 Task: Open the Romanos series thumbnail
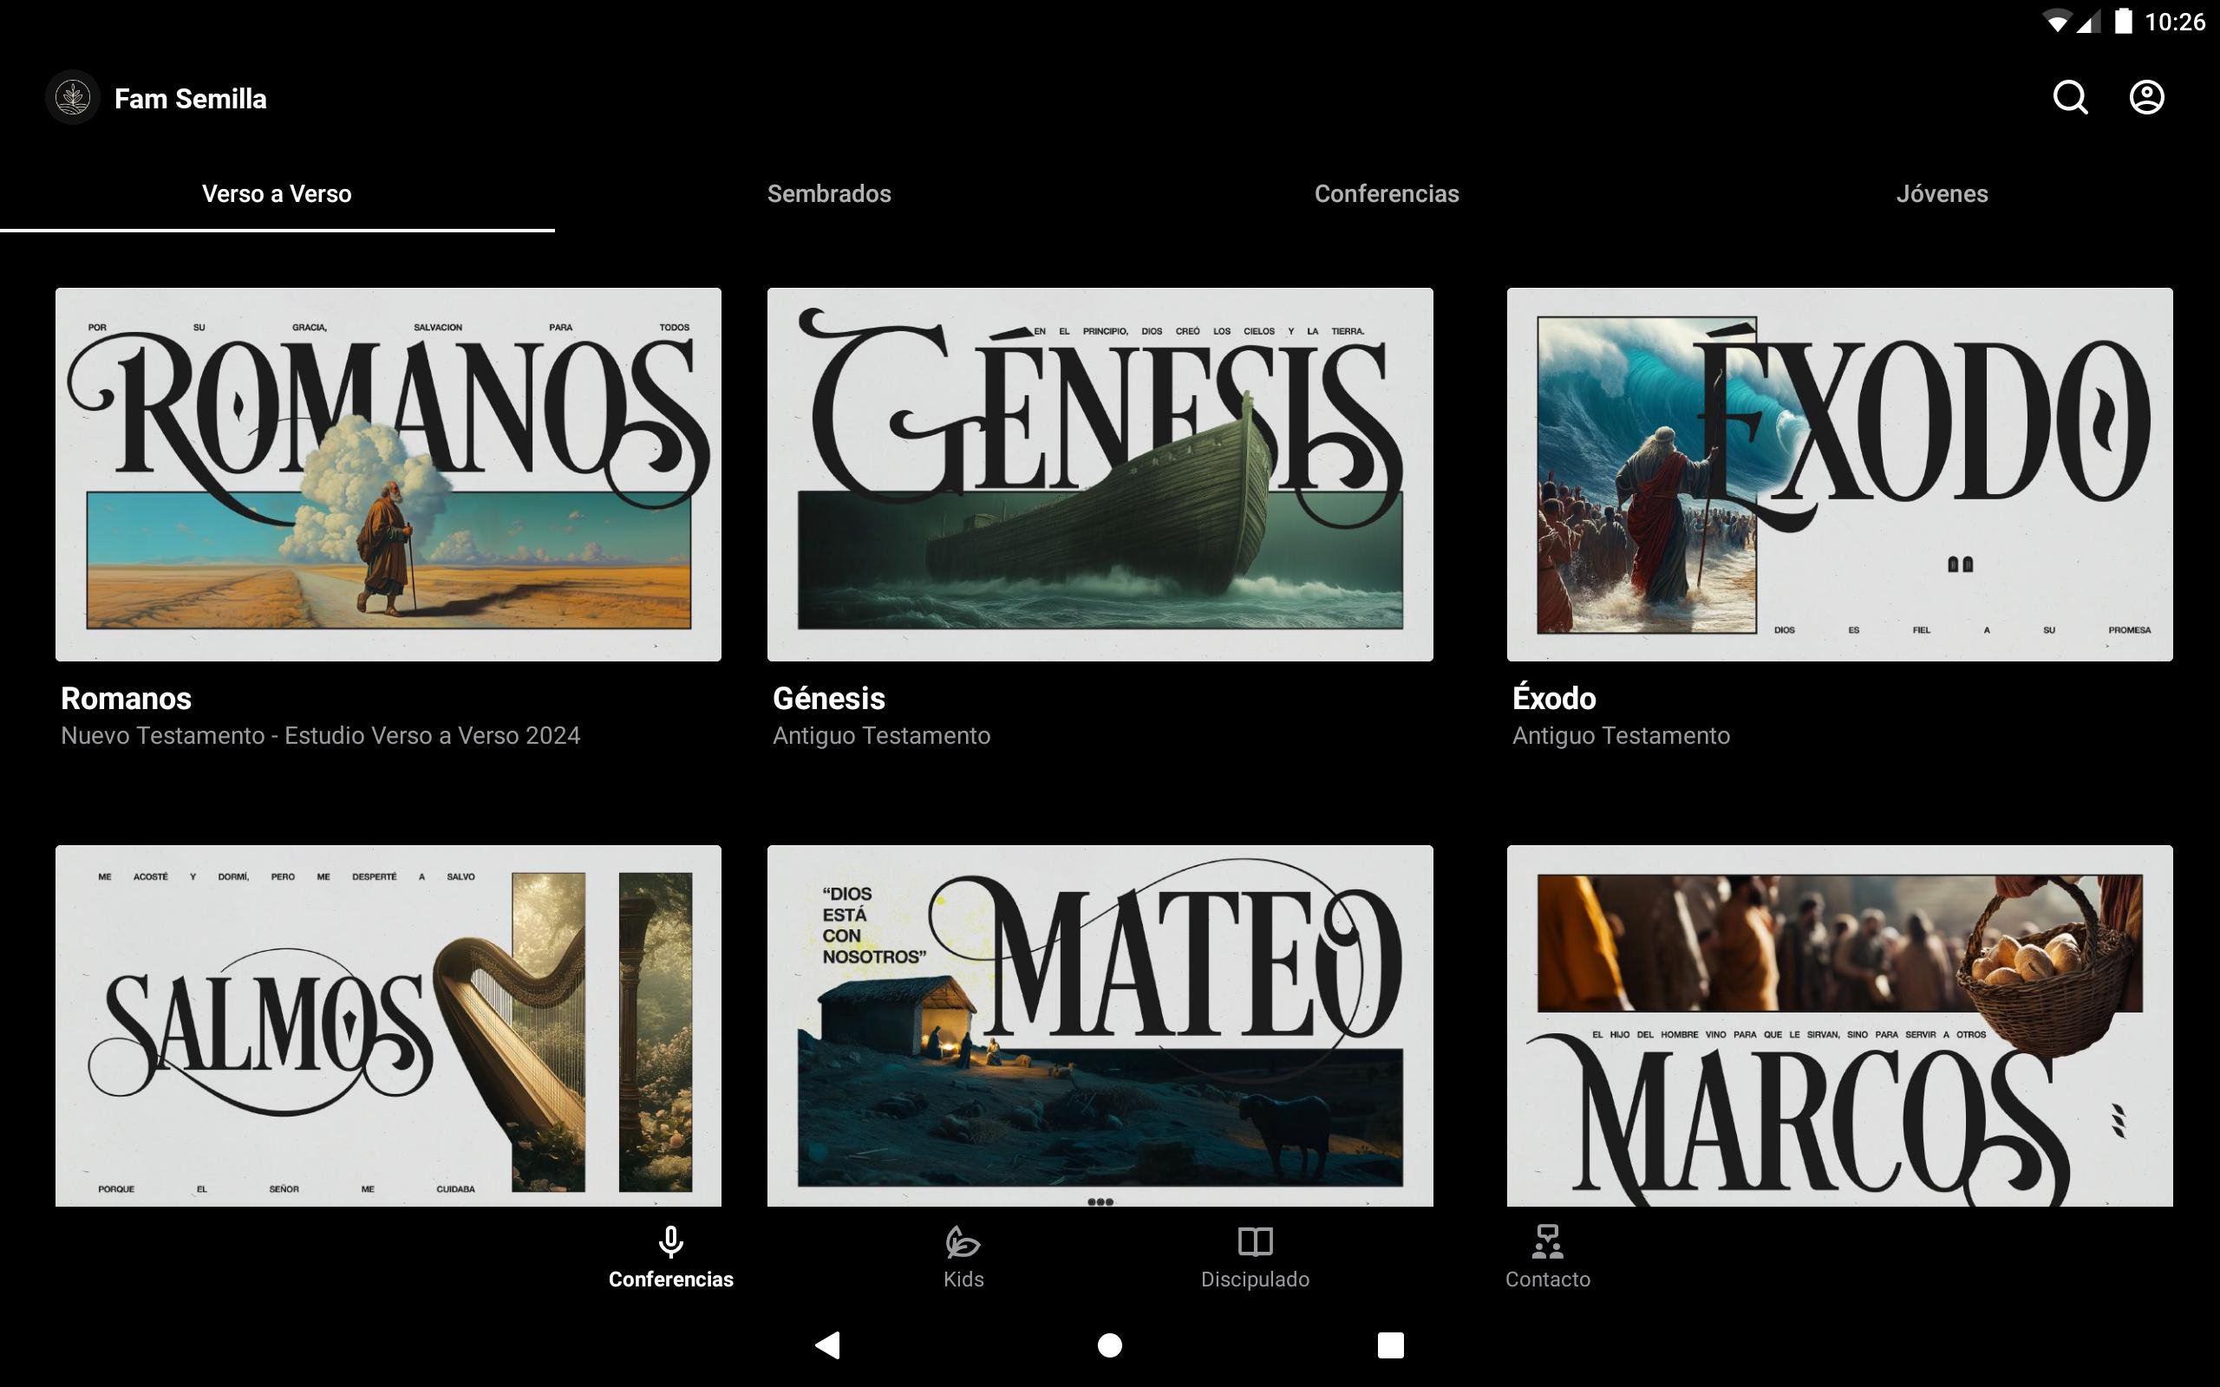click(388, 474)
